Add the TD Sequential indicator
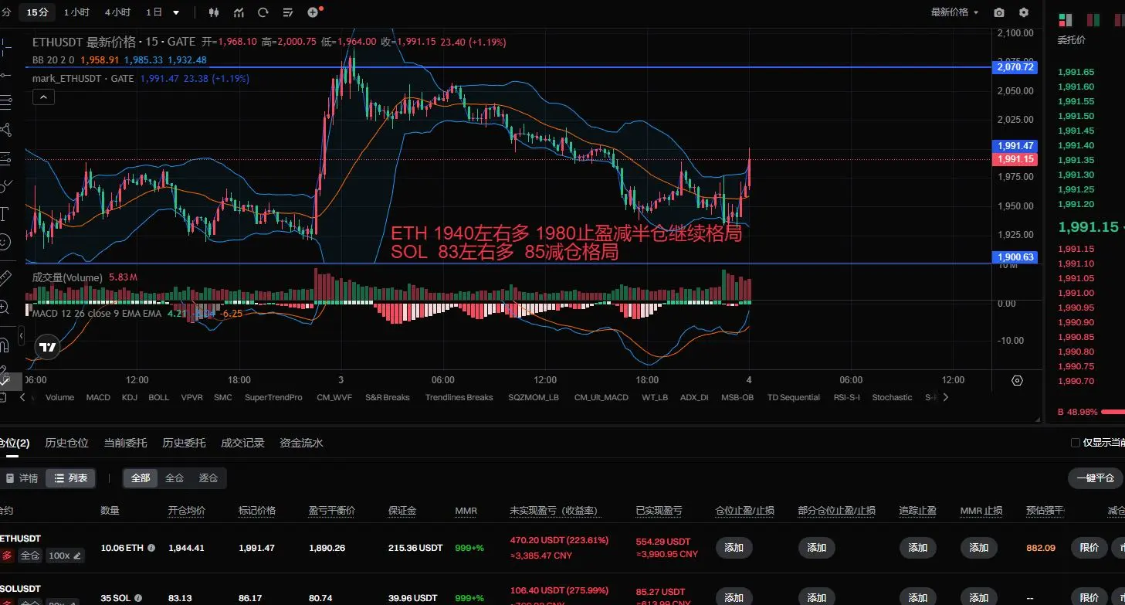The image size is (1125, 605). [x=794, y=397]
